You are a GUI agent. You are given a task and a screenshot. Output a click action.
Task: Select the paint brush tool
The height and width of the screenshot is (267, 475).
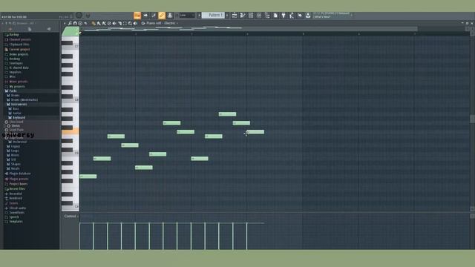(99, 23)
